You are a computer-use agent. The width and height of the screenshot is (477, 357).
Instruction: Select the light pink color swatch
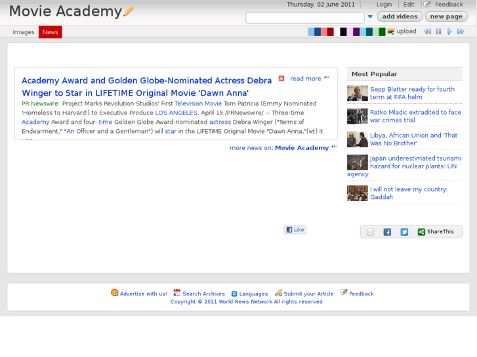pyautogui.click(x=350, y=32)
